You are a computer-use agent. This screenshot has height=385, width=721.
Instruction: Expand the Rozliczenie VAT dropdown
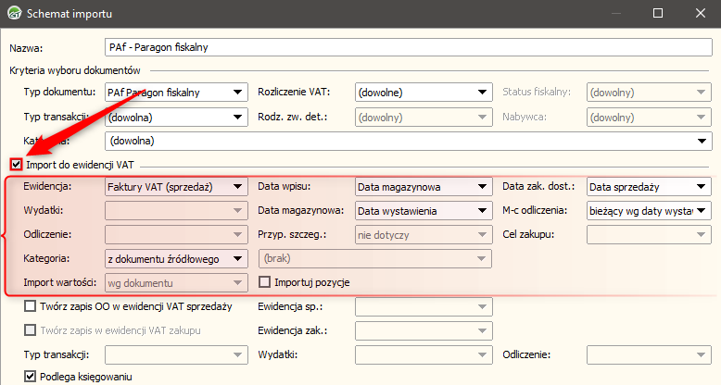click(x=423, y=93)
